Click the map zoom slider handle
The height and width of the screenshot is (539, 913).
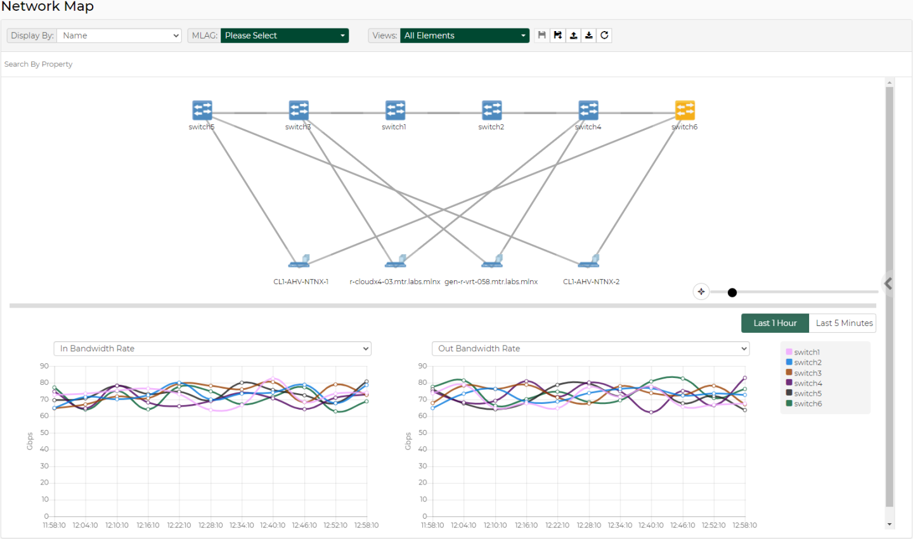click(732, 292)
